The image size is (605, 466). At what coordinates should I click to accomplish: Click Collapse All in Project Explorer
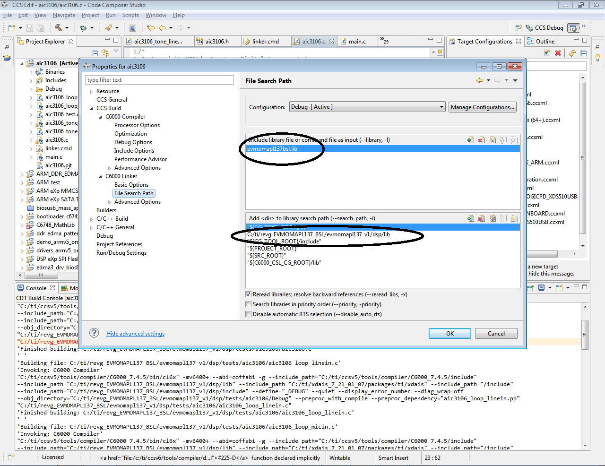(x=95, y=53)
